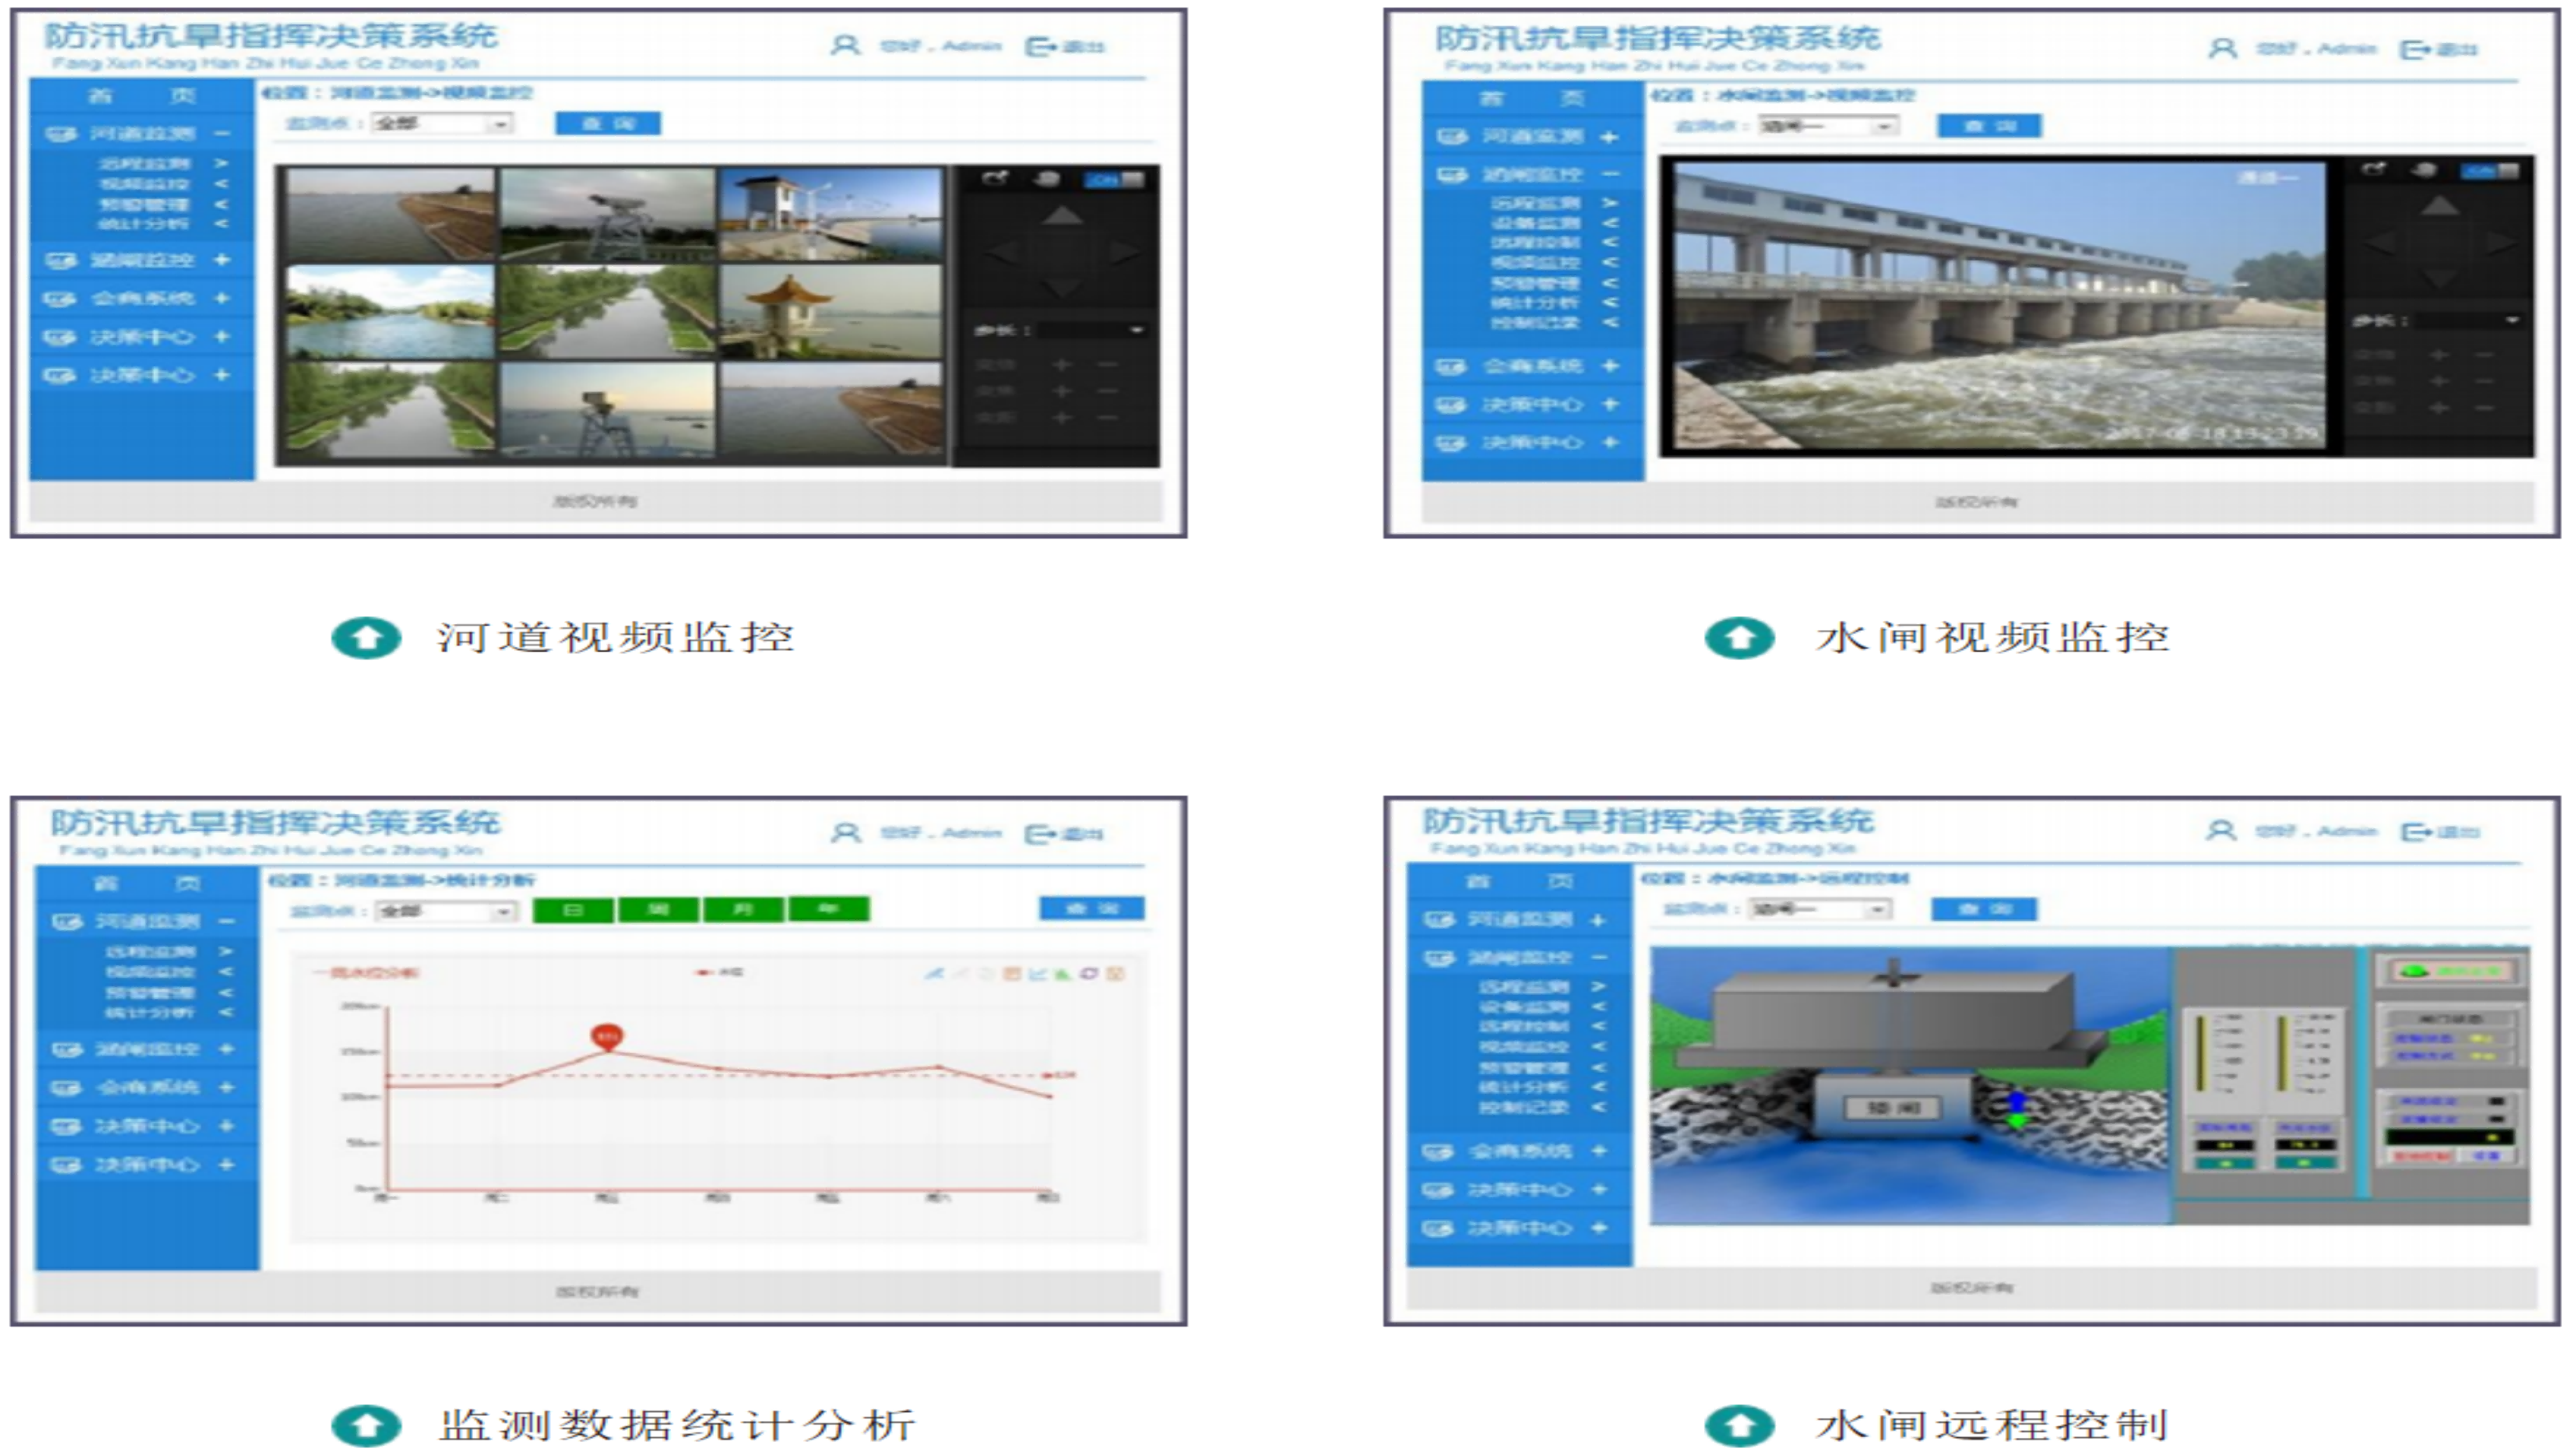The width and height of the screenshot is (2576, 1449).
Task: Click user profile icon in 河道视频监控 panel
Action: [845, 45]
